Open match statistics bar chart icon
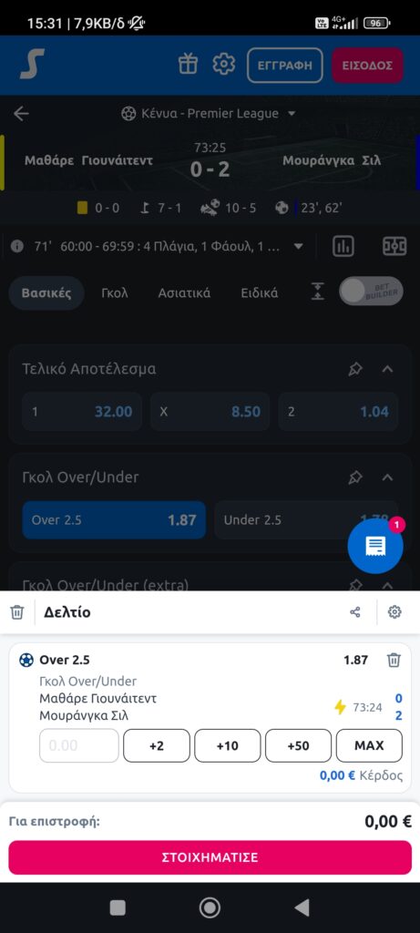 (343, 246)
